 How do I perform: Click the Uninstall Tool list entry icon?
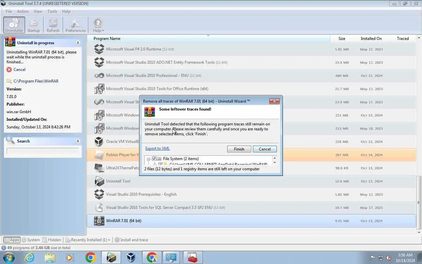[99, 181]
